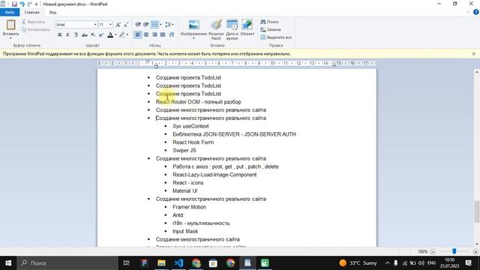Screen dimensions: 480x270
Task: Insert an object (Объект)
Action: [247, 28]
